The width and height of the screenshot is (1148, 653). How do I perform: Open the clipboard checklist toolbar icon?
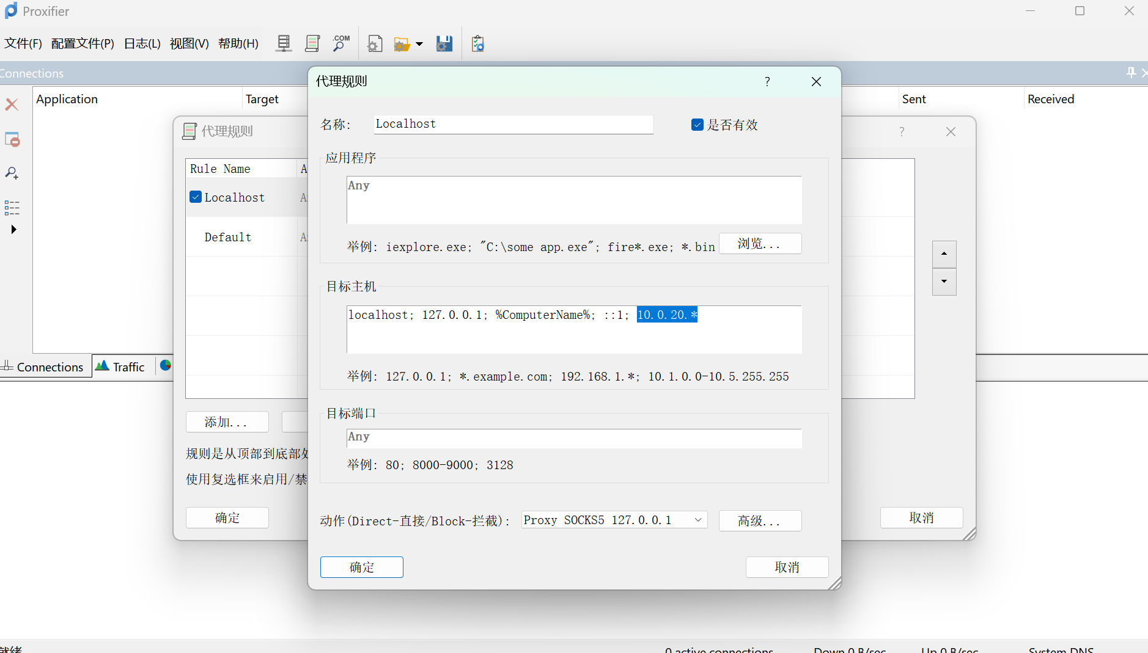tap(478, 44)
